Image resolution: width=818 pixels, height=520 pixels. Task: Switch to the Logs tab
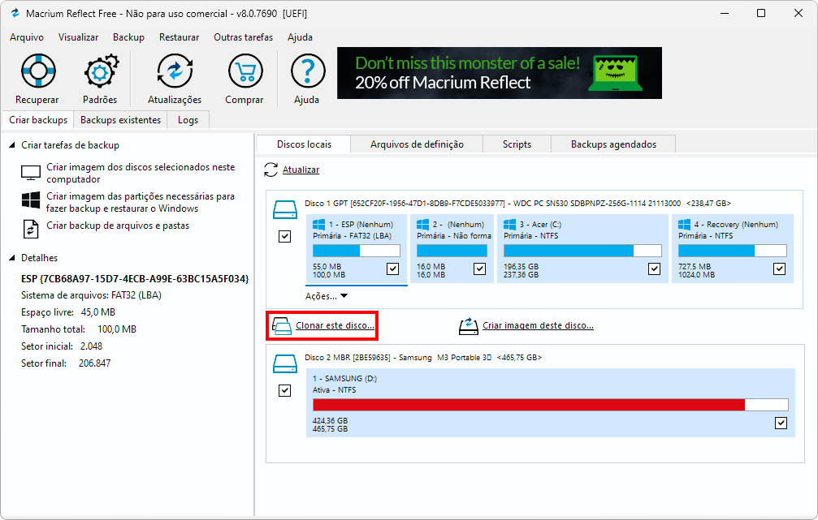188,120
